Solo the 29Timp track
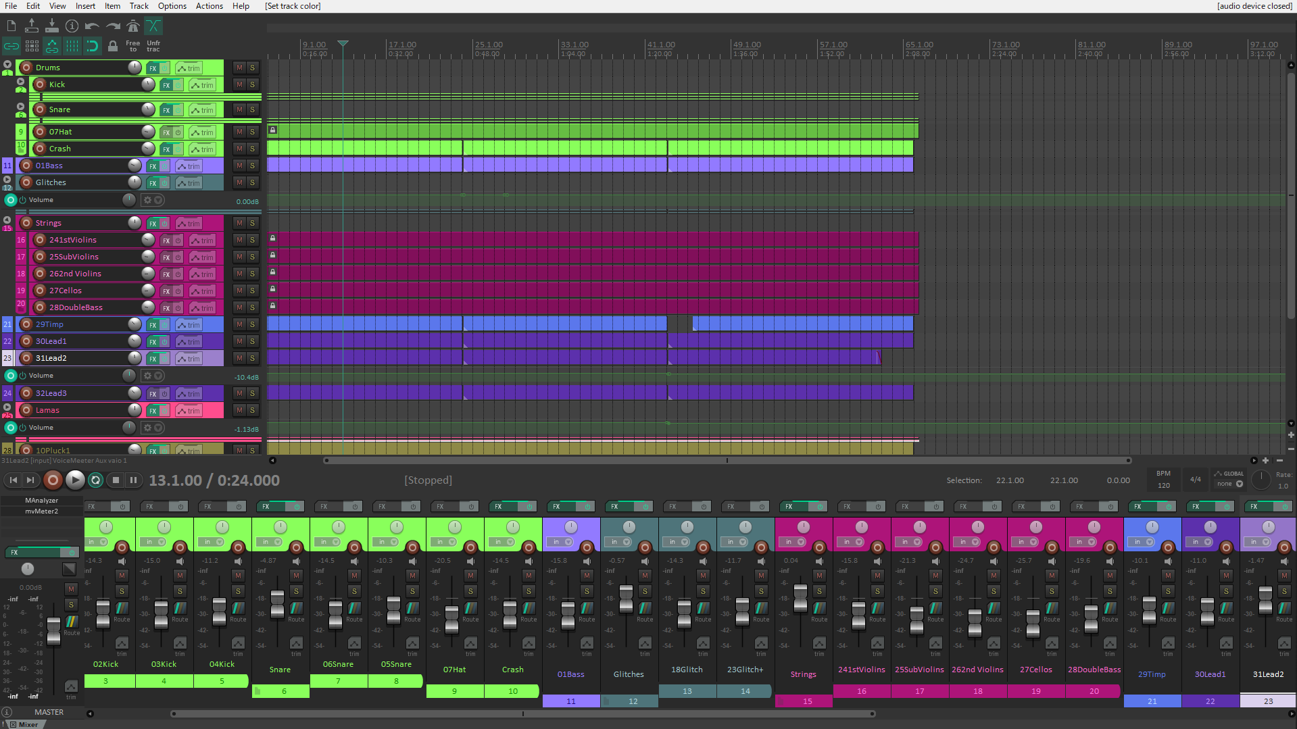 pos(252,324)
